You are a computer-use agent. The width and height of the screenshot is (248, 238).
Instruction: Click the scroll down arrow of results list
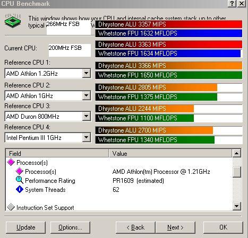pyautogui.click(x=237, y=206)
